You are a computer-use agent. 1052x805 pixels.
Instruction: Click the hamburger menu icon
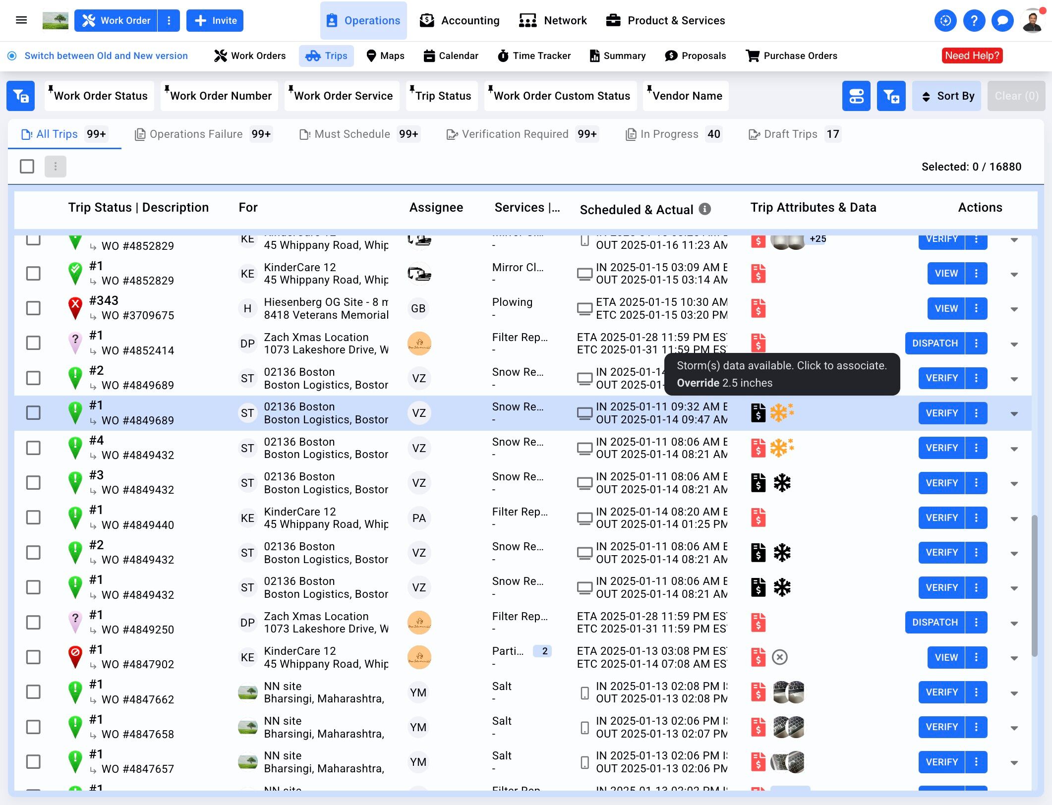pos(21,20)
